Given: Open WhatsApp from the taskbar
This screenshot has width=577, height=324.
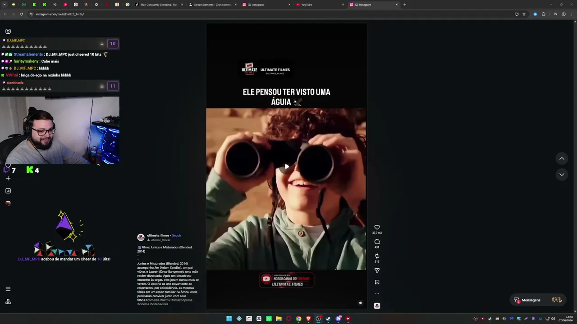Looking at the screenshot, I should pos(269,319).
